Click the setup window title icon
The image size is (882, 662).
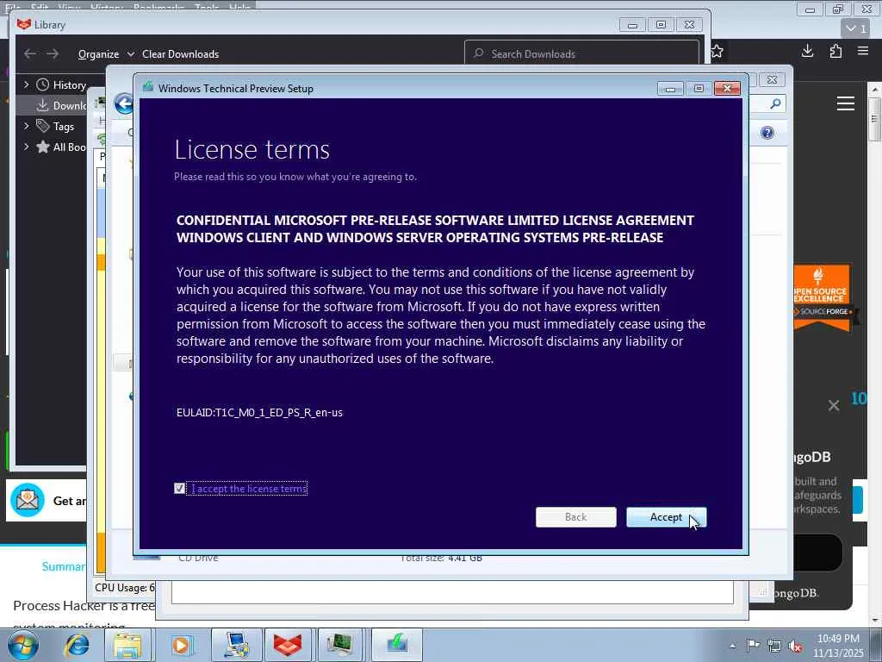pyautogui.click(x=148, y=87)
